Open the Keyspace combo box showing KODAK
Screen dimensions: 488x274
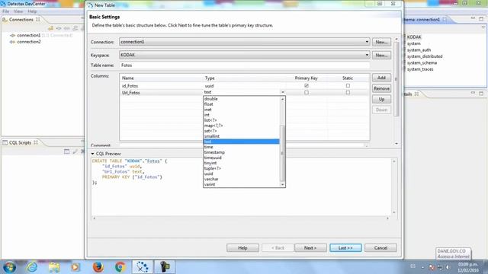coord(244,55)
